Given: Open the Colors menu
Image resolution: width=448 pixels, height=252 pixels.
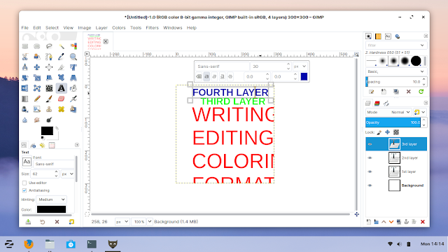Looking at the screenshot, I should click(x=118, y=28).
